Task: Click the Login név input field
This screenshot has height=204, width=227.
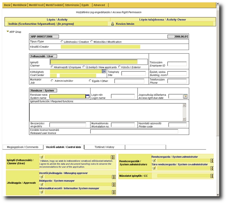Action: (123, 96)
